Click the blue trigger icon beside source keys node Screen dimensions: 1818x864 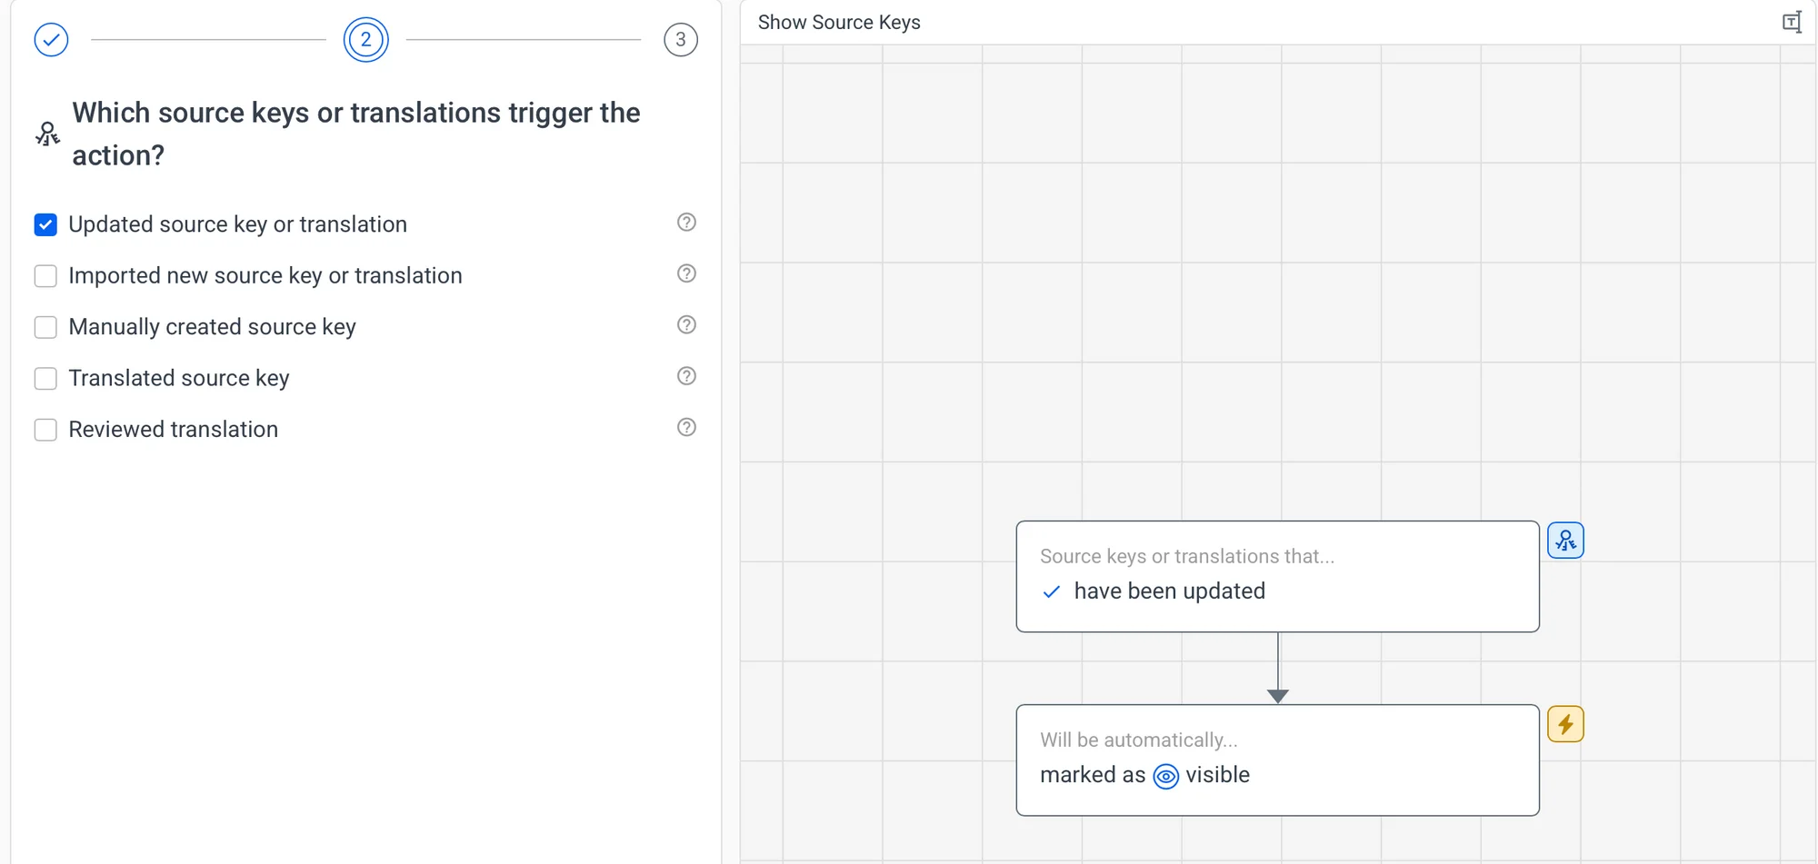point(1565,541)
